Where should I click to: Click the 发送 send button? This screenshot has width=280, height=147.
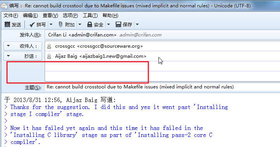pyautogui.click(x=13, y=24)
